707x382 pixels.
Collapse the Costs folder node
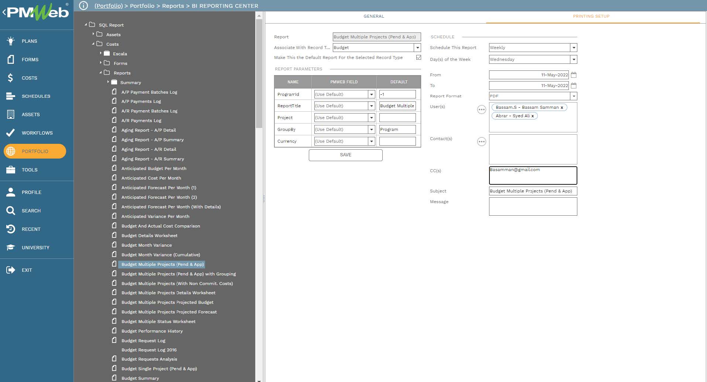(x=93, y=44)
